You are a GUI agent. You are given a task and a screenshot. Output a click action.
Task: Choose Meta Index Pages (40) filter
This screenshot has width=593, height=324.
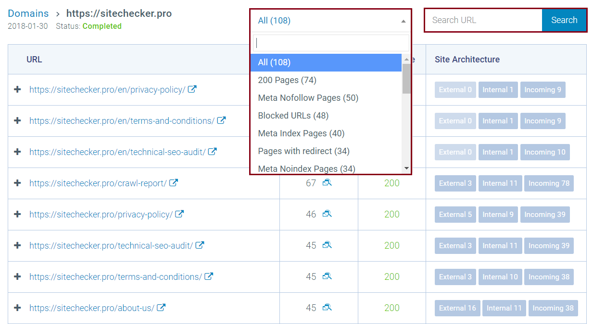326,133
